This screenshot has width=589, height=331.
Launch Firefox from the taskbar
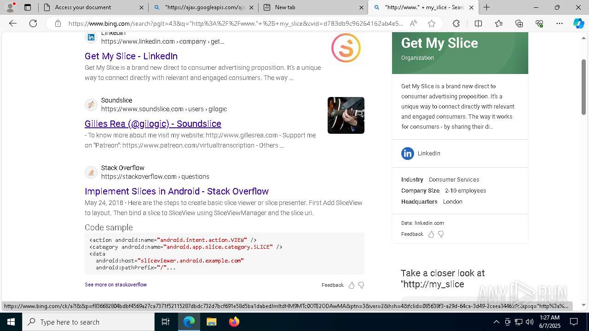(x=234, y=322)
